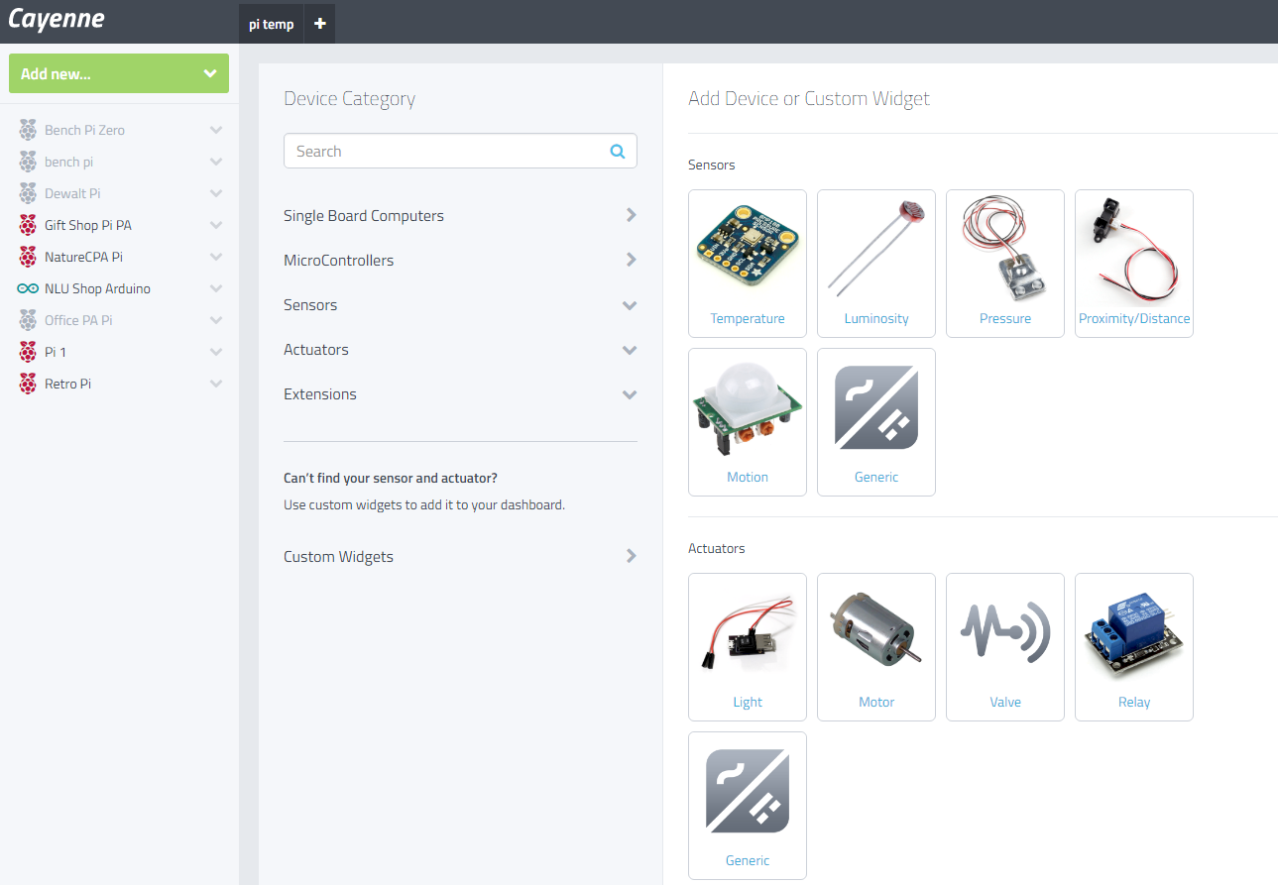Pick the Proximity/Distance sensor tile
The height and width of the screenshot is (885, 1278).
pos(1134,264)
